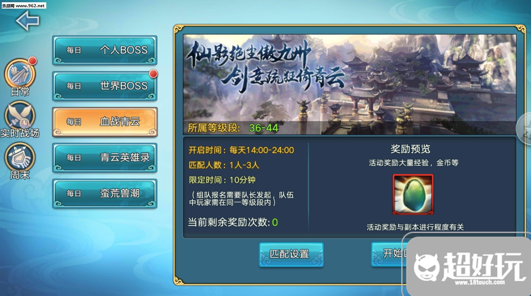Click the back arrow icon
Viewport: 531px width, 296px height.
point(27,21)
